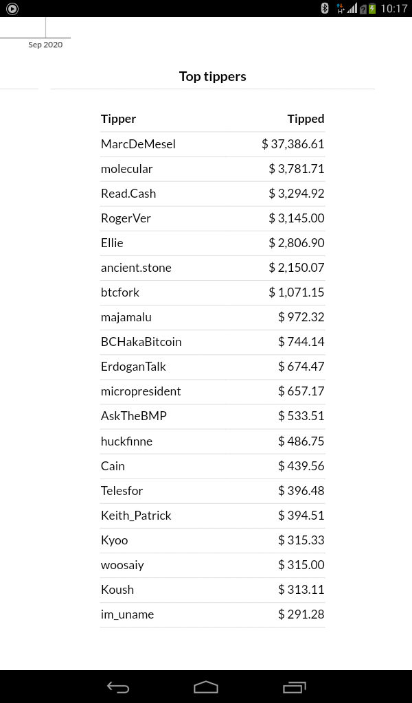Open the Keith_Patrick tipper row
This screenshot has height=703, width=412.
click(x=212, y=516)
